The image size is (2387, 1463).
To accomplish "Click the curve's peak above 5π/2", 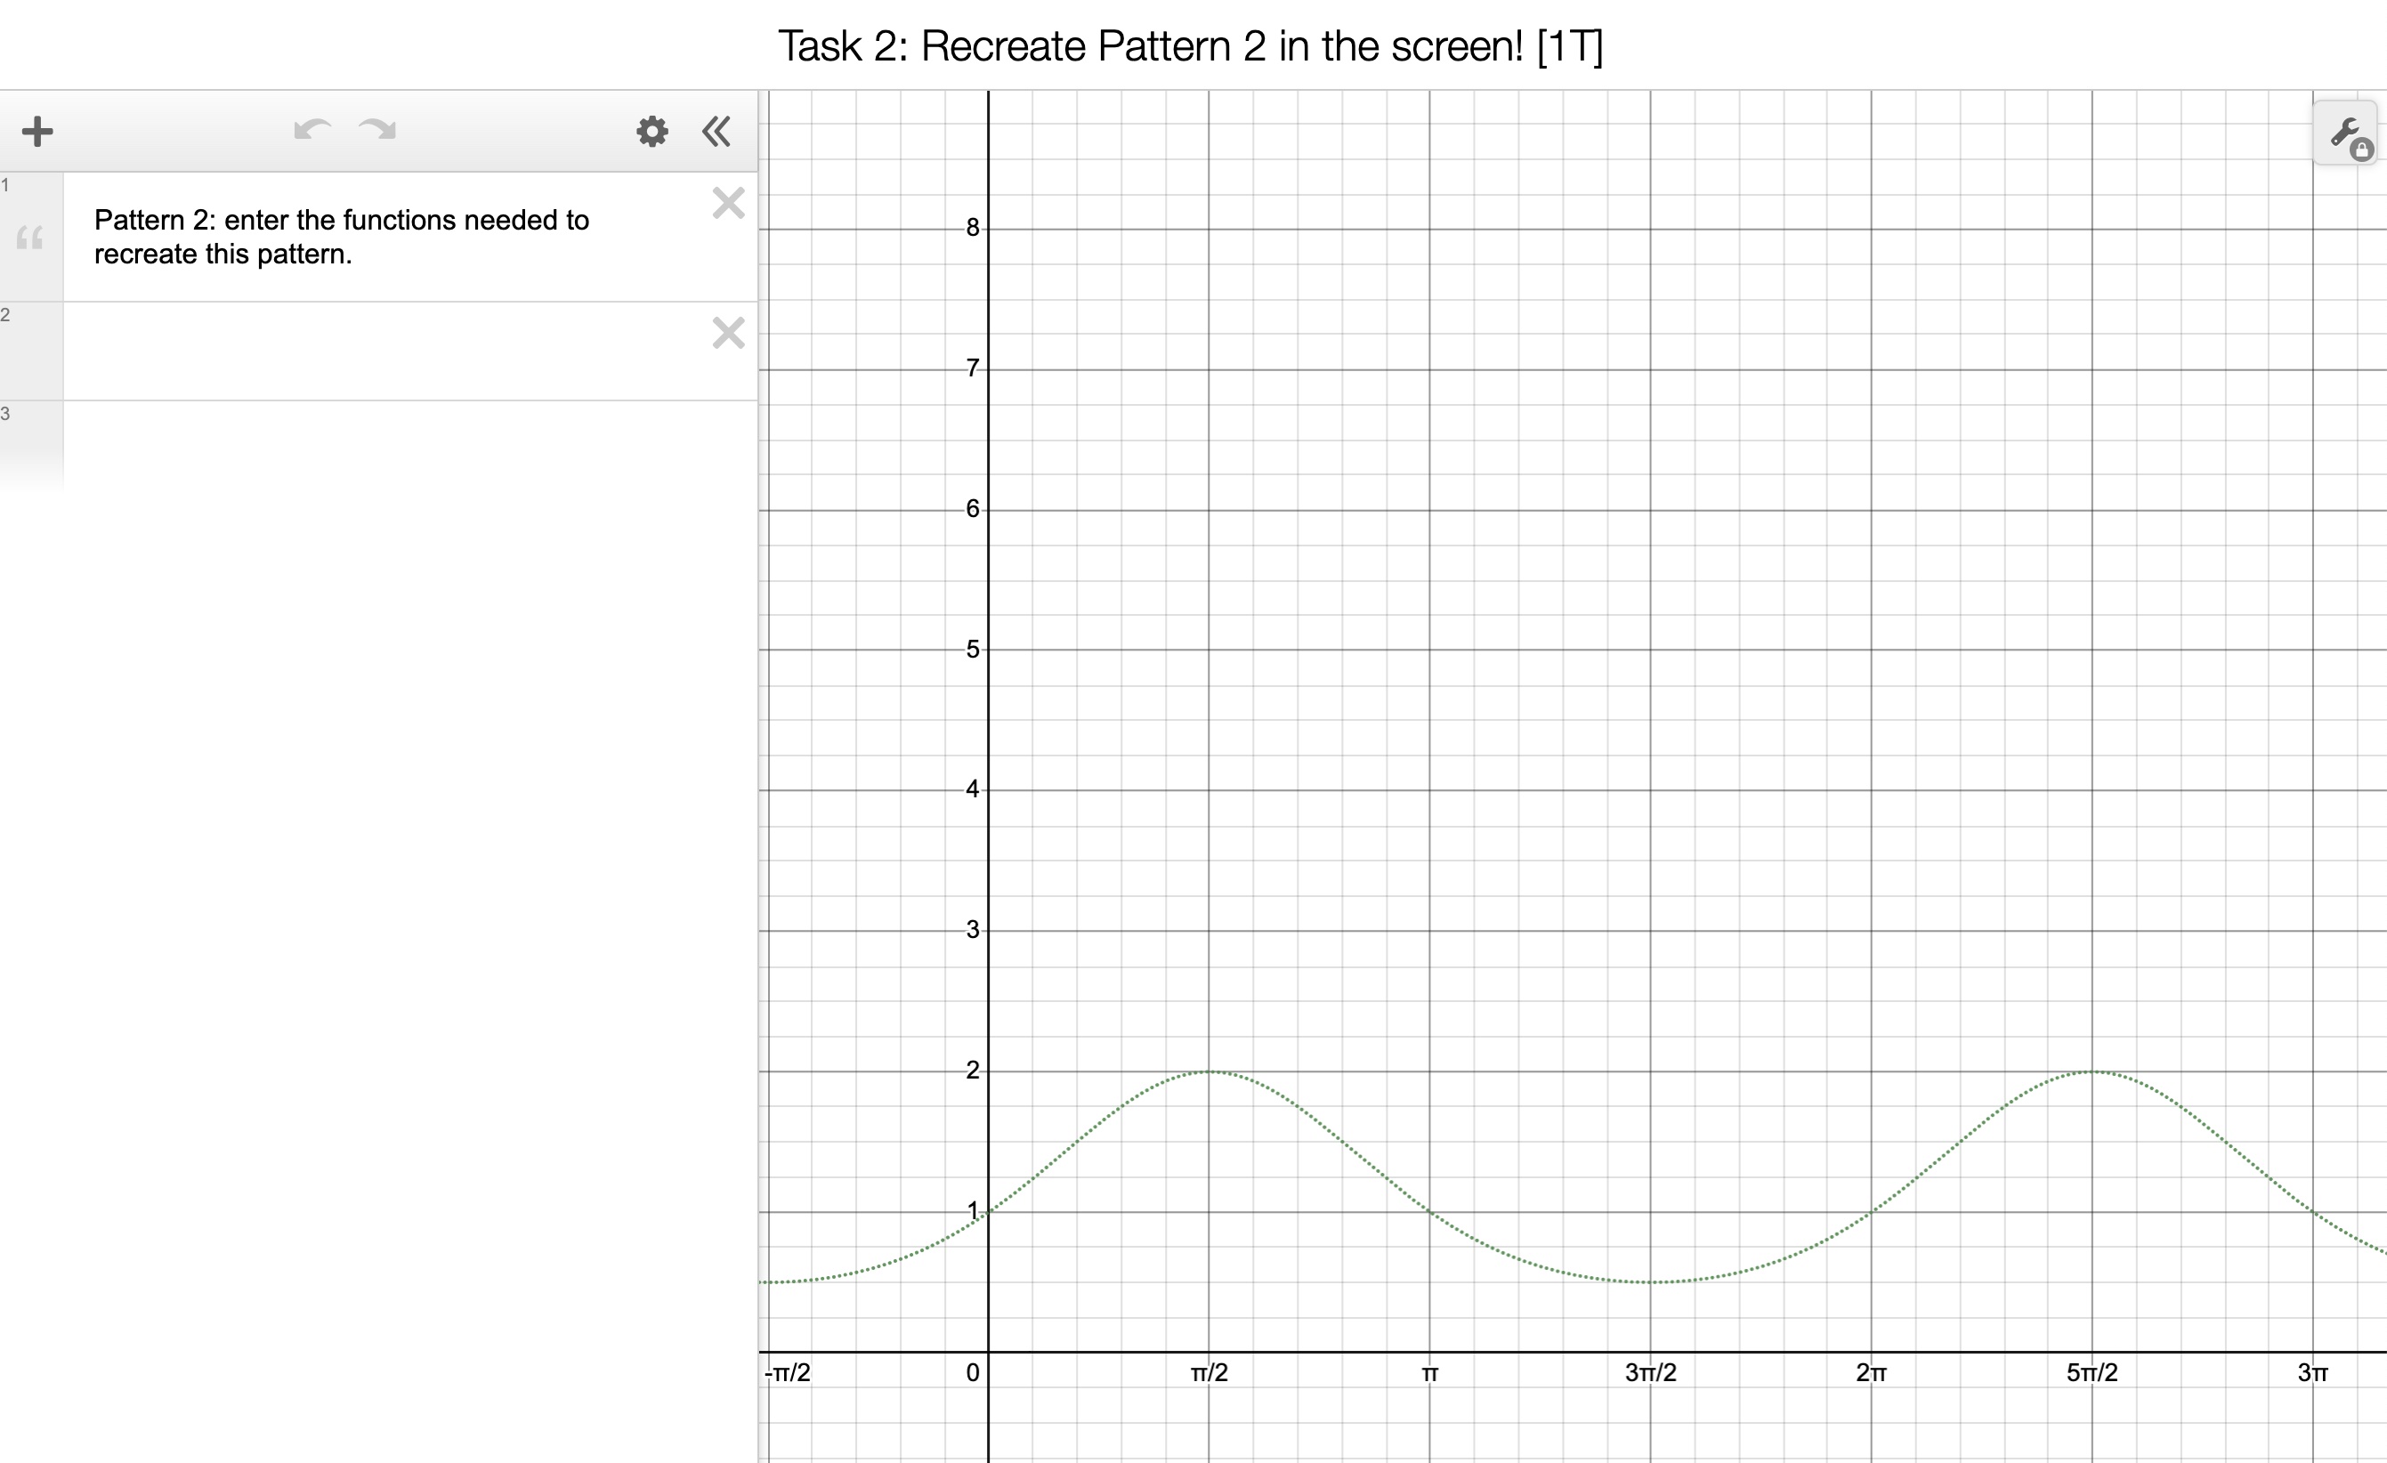I will click(x=2092, y=1071).
